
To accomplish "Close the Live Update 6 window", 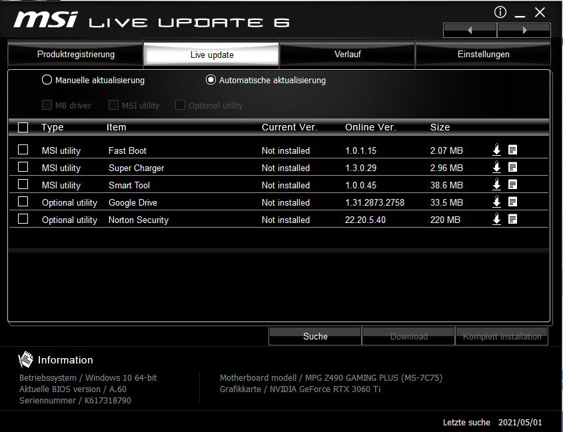I will coord(540,13).
